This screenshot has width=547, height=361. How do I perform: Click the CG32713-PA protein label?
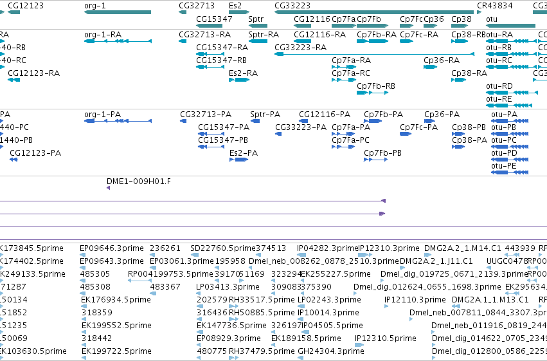[206, 115]
